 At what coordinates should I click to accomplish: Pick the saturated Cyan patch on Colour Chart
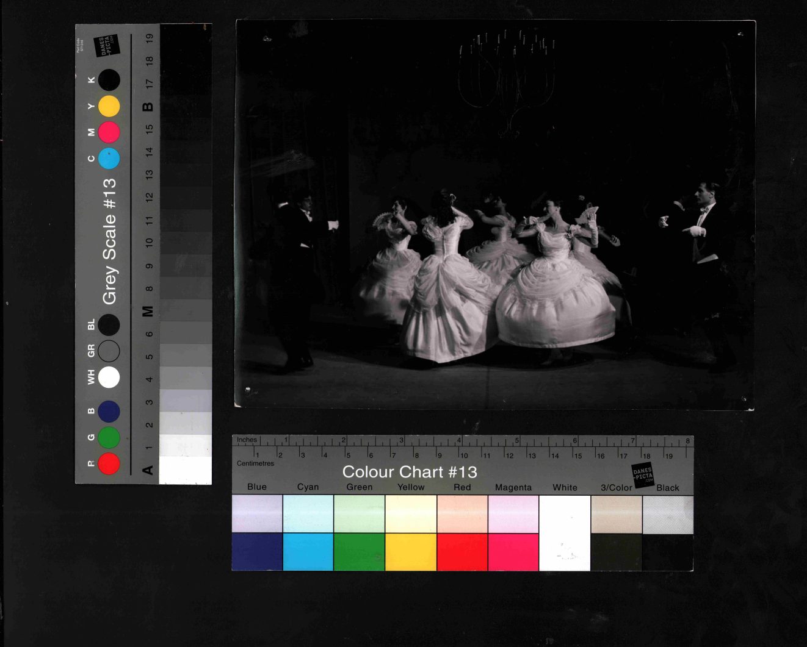pyautogui.click(x=308, y=552)
